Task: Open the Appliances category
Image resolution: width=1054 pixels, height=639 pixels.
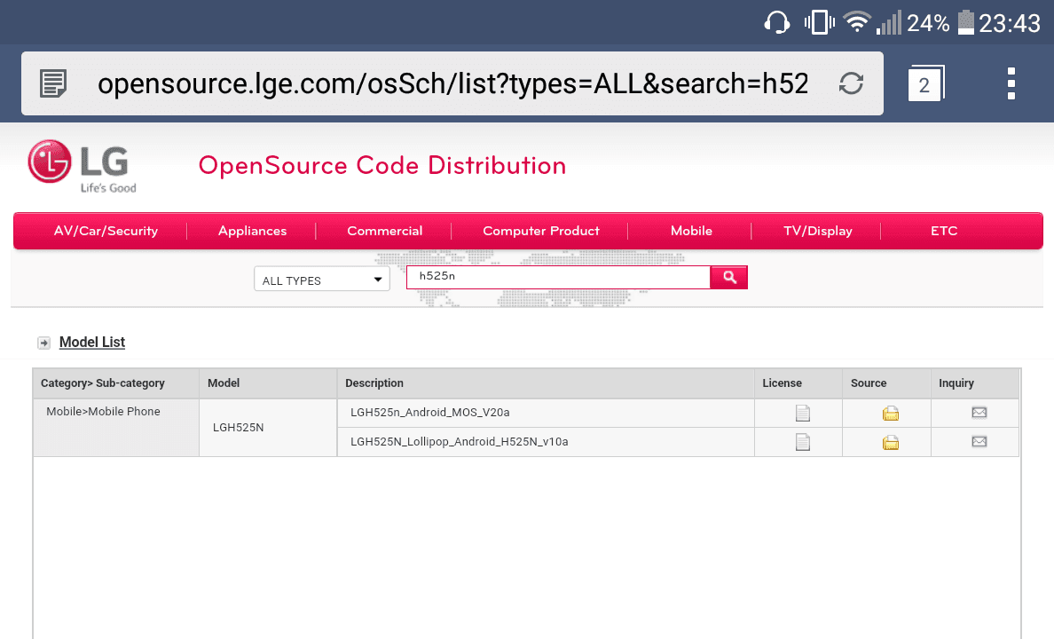Action: [x=252, y=231]
